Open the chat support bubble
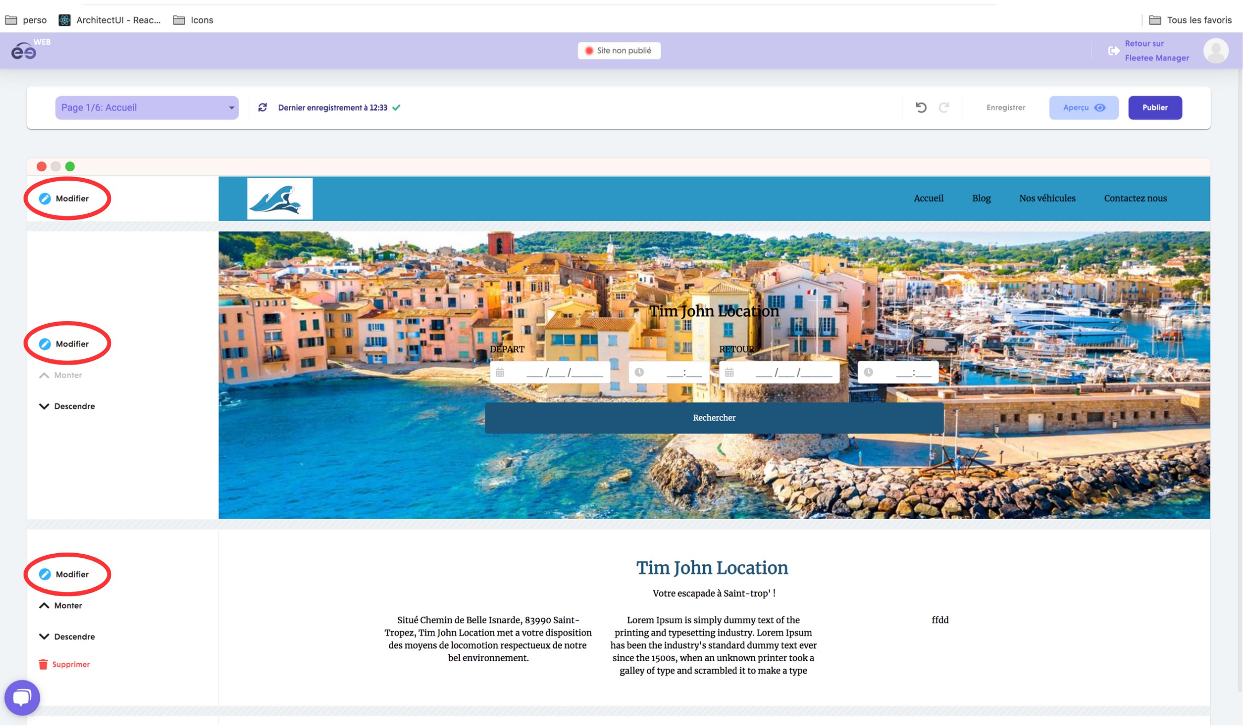This screenshot has width=1243, height=726. coord(22,697)
